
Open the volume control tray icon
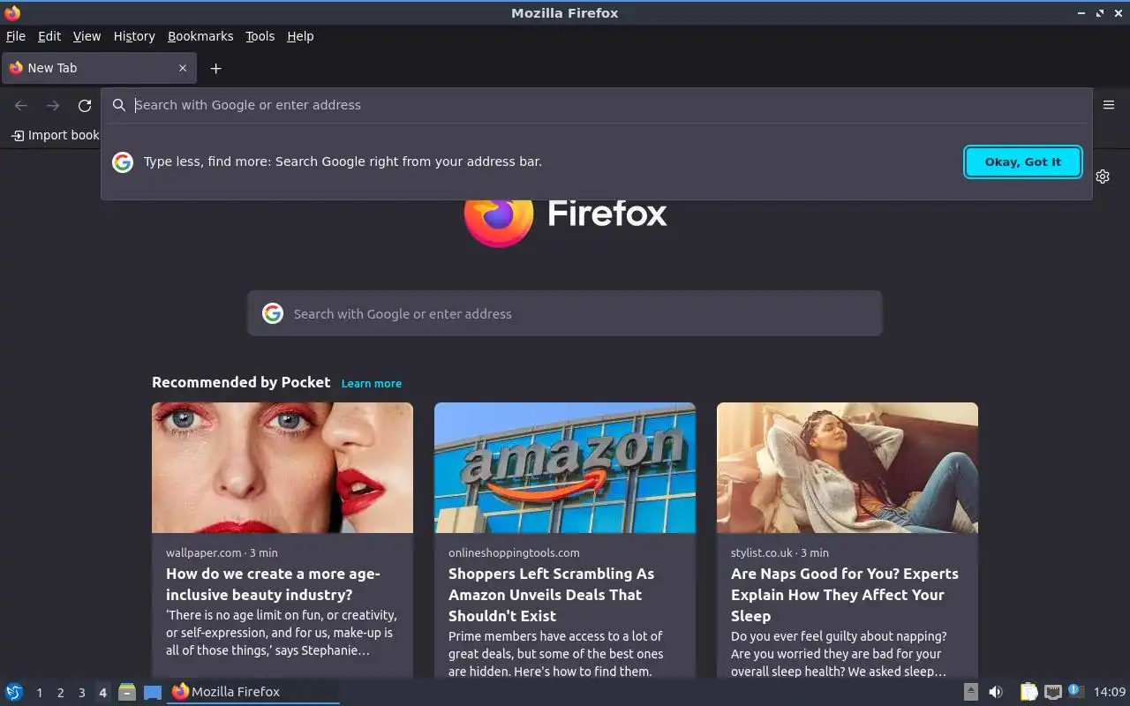[996, 692]
